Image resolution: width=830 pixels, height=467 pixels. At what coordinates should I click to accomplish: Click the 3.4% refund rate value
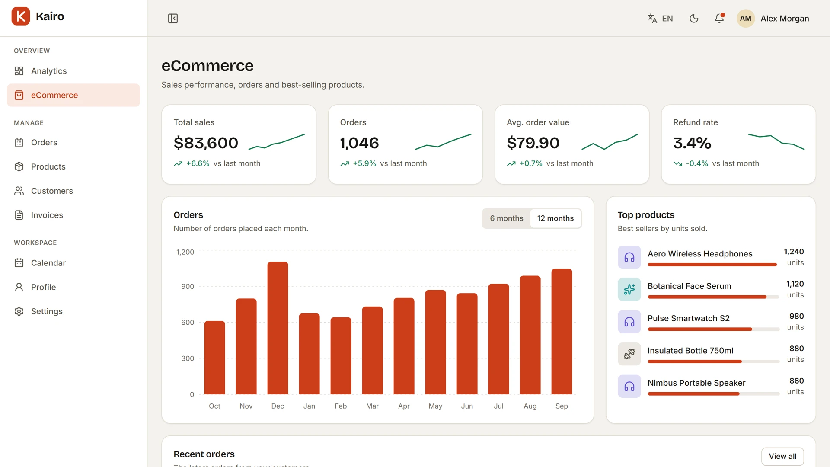[692, 143]
